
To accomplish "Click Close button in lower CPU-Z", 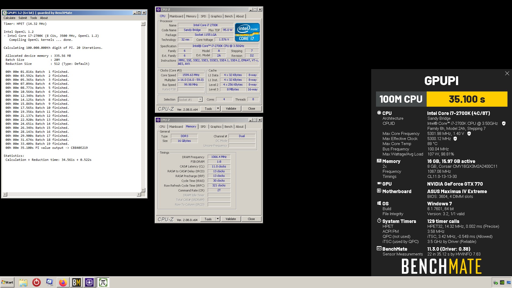I will point(251,219).
